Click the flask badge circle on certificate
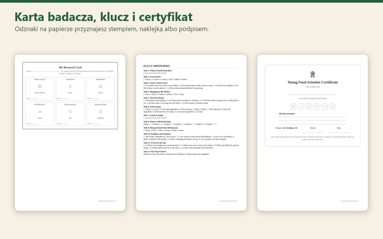Image resolution: width=383 pixels, height=239 pixels. click(x=332, y=107)
